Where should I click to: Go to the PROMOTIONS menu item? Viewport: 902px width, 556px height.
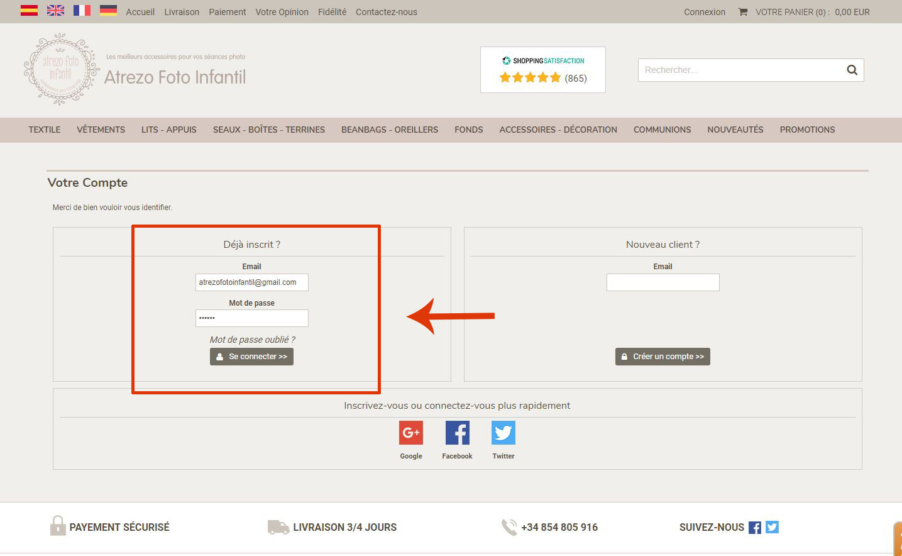(x=807, y=130)
